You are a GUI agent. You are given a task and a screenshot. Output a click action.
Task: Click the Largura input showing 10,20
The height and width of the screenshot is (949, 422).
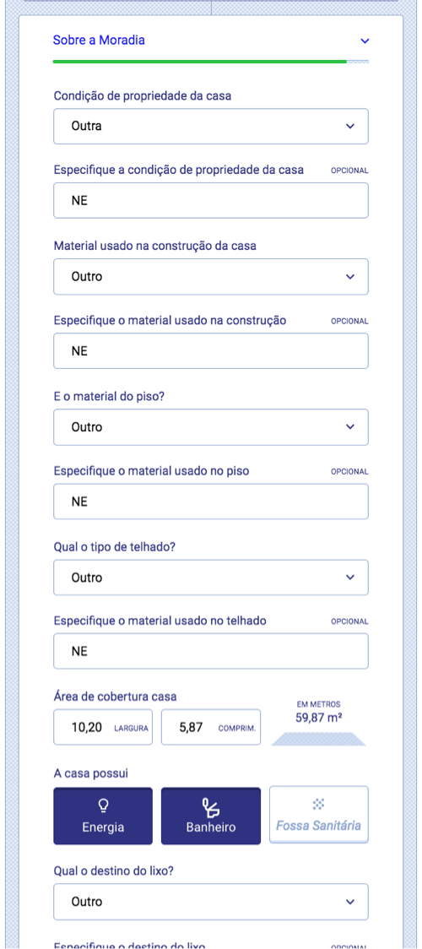[x=103, y=727]
